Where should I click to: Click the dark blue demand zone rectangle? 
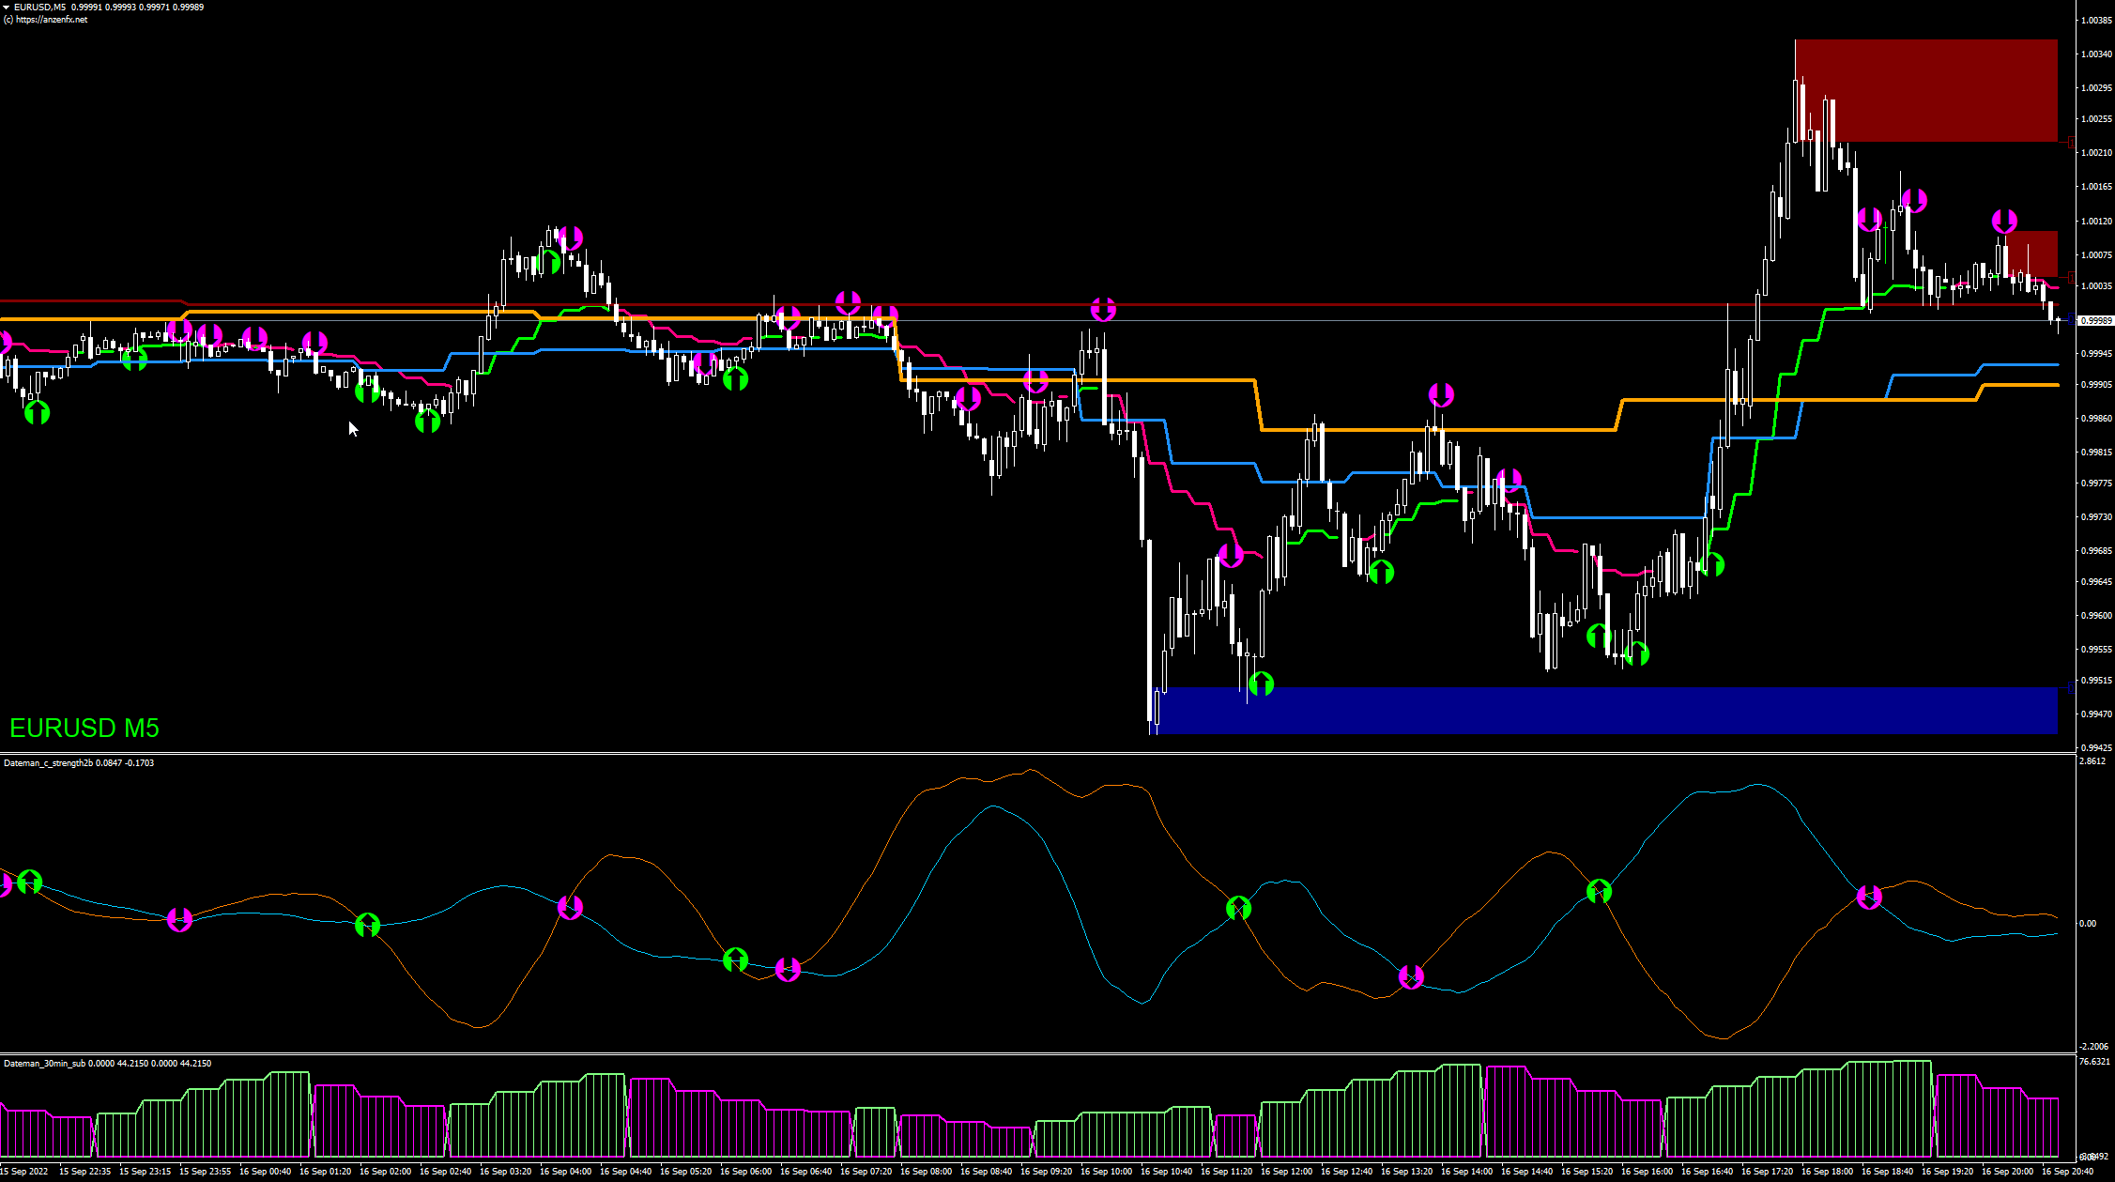tap(1605, 710)
